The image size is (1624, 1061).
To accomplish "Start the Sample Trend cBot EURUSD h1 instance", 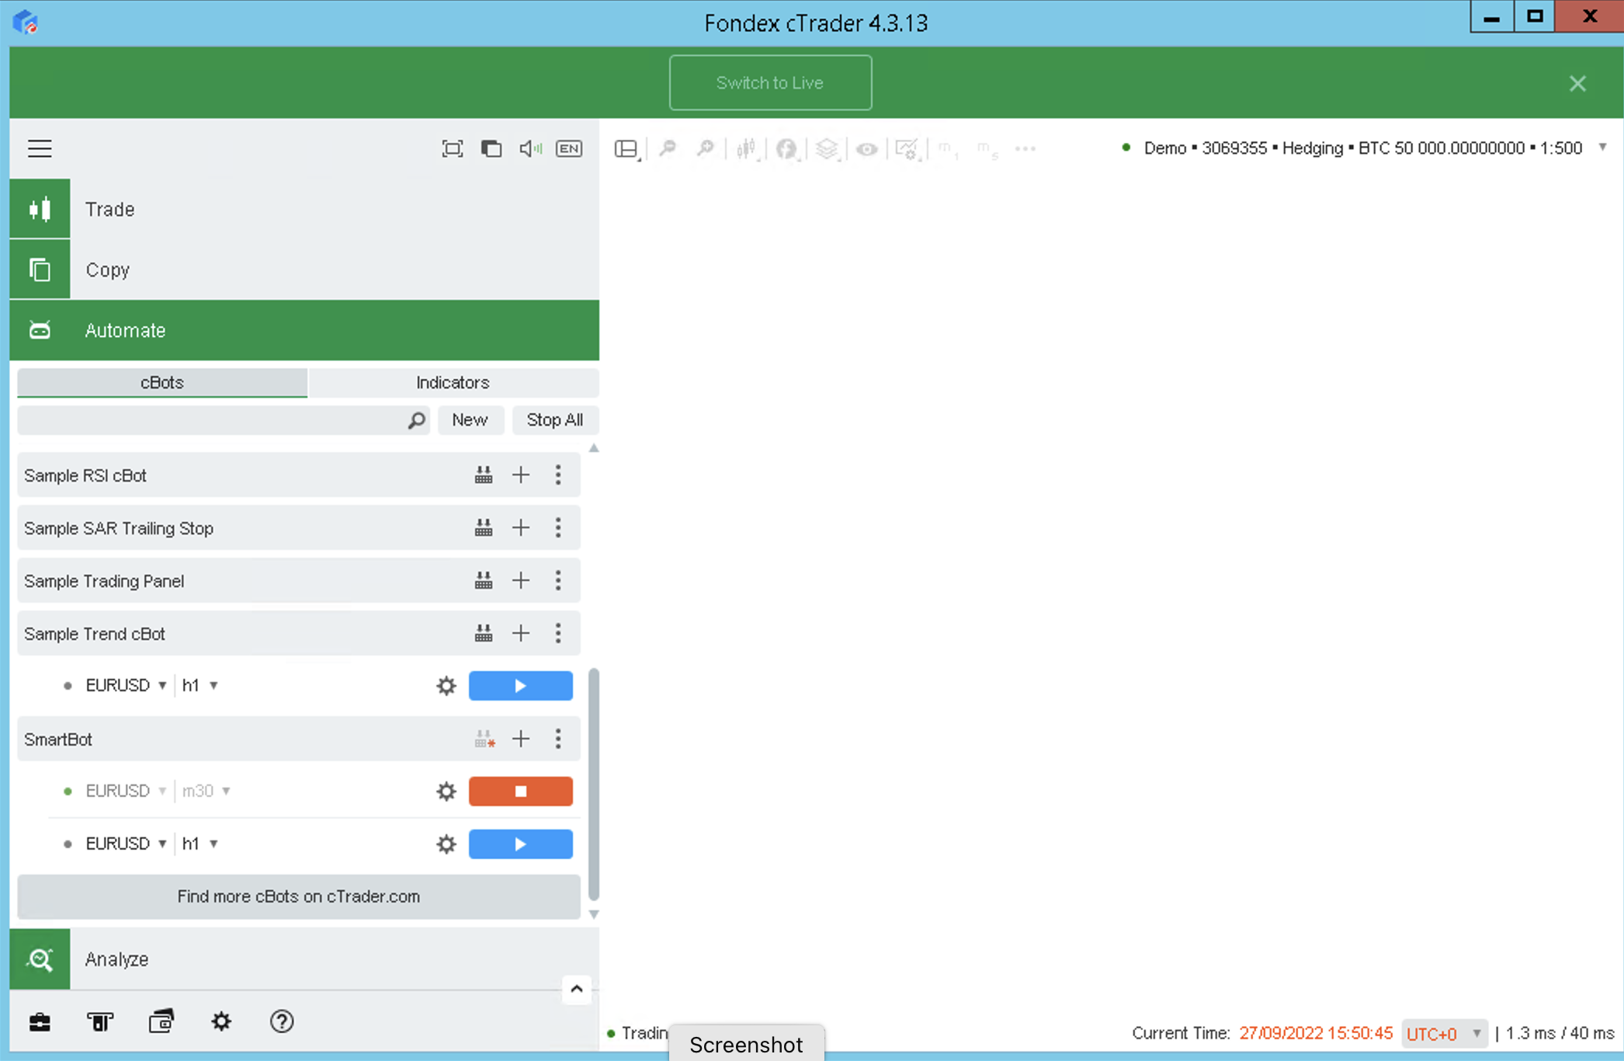I will point(520,686).
